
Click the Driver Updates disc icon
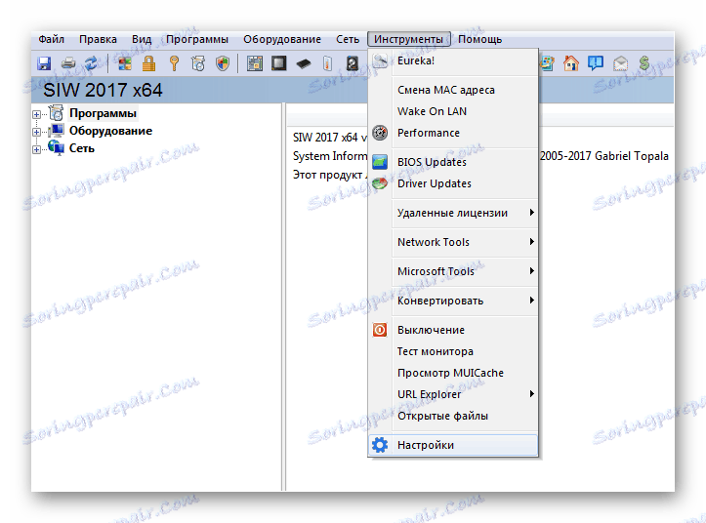380,183
